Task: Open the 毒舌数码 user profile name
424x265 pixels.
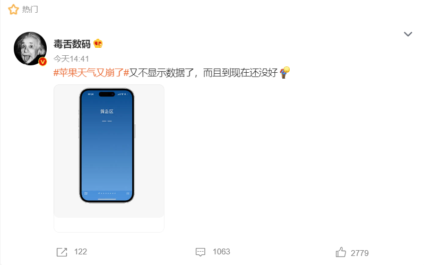Action: click(x=72, y=44)
